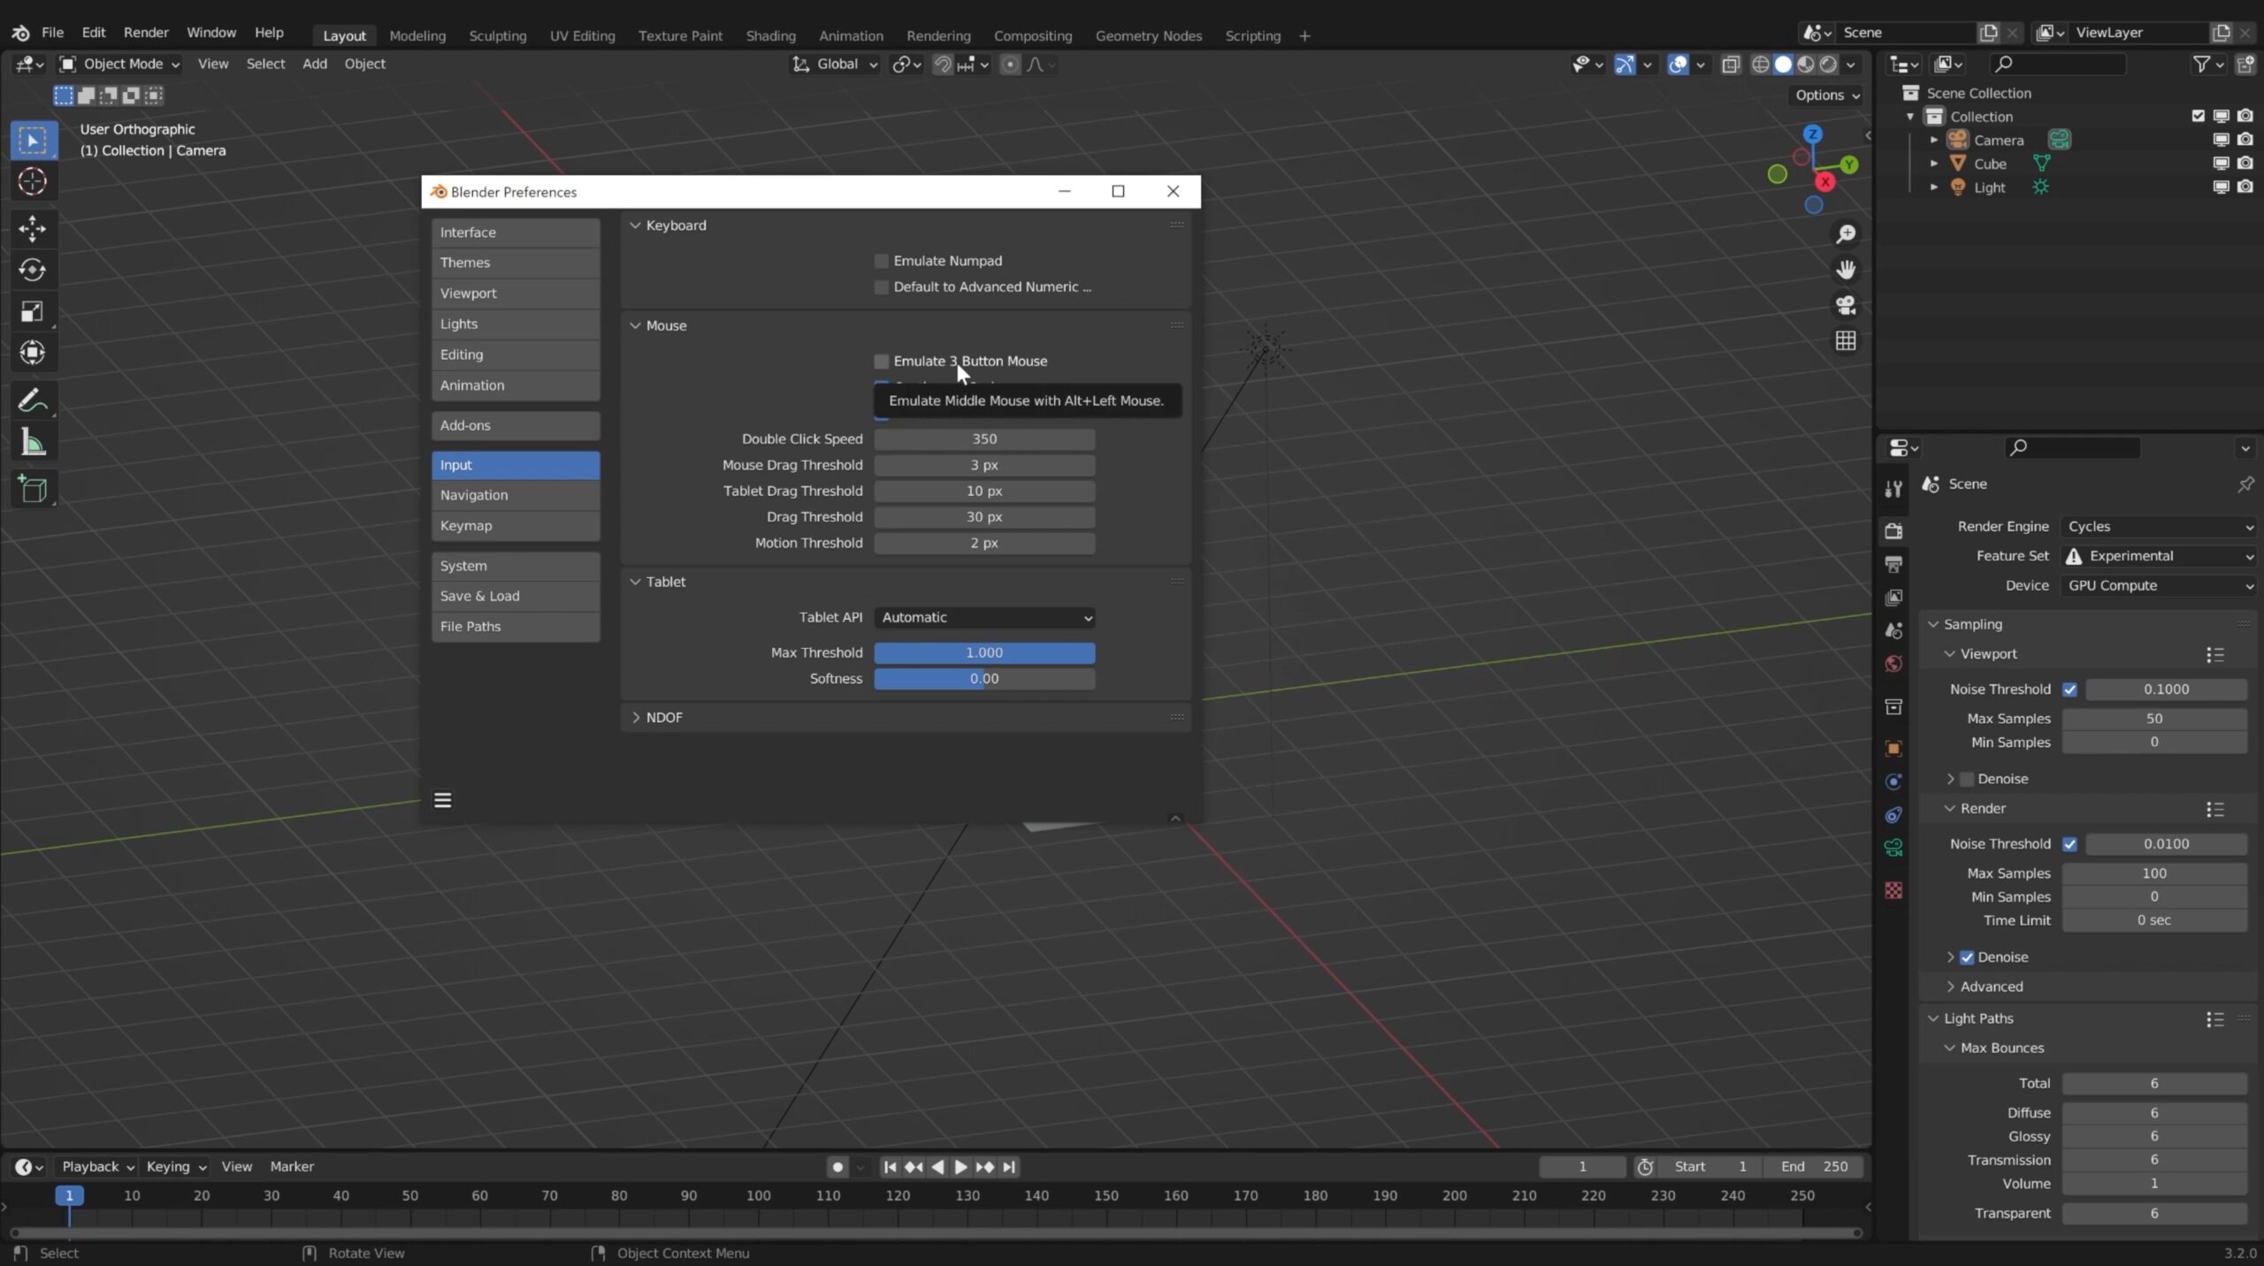This screenshot has height=1266, width=2264.
Task: Open the Viewport Options dropdown
Action: (1827, 95)
